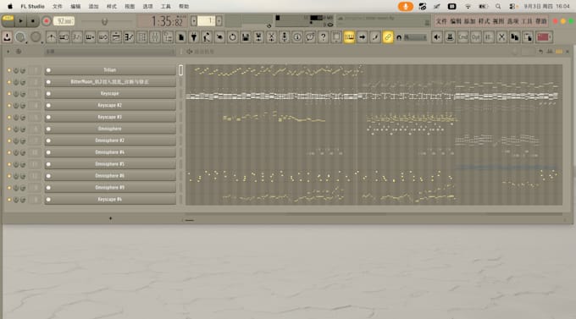Open the red pattern color dropdown
The width and height of the screenshot is (576, 319).
click(544, 37)
